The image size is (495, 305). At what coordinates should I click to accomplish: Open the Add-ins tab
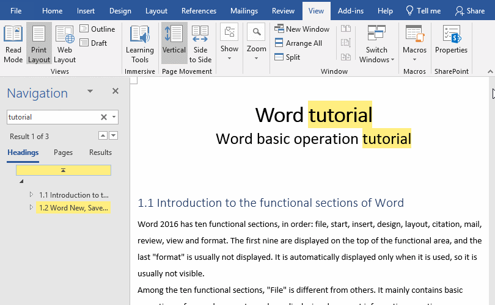tap(350, 11)
